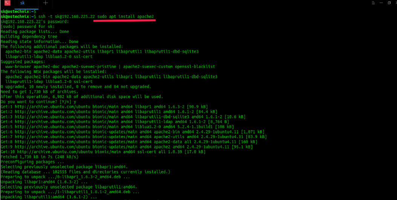Screen dimensions: 397x200
Task: Open a new tab with the plus button
Action: [46, 3]
